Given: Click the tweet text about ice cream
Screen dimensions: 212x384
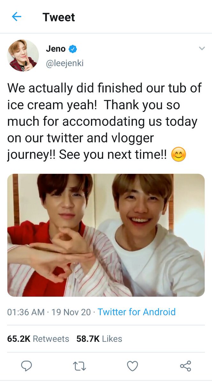Looking at the screenshot, I should tap(105, 122).
